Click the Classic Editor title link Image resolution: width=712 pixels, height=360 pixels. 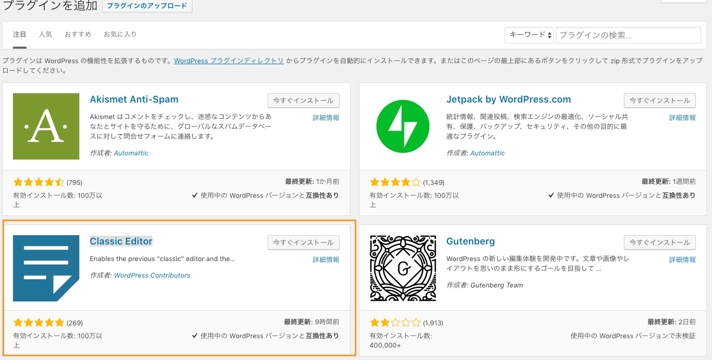tap(121, 241)
